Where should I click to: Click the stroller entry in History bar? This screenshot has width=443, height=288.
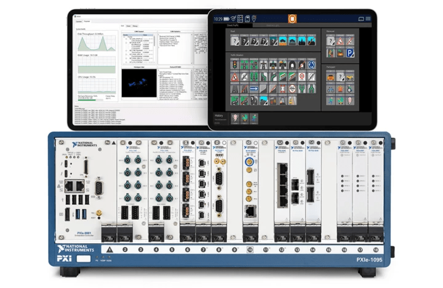[x=244, y=118]
